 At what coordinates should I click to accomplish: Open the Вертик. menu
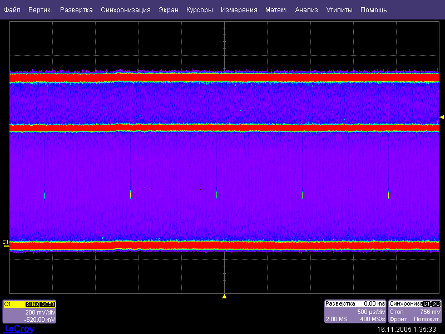40,10
